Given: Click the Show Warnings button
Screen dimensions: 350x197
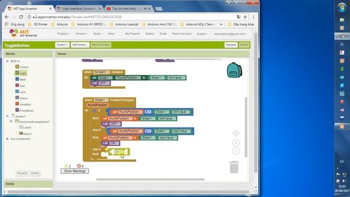Looking at the screenshot, I should [x=75, y=171].
